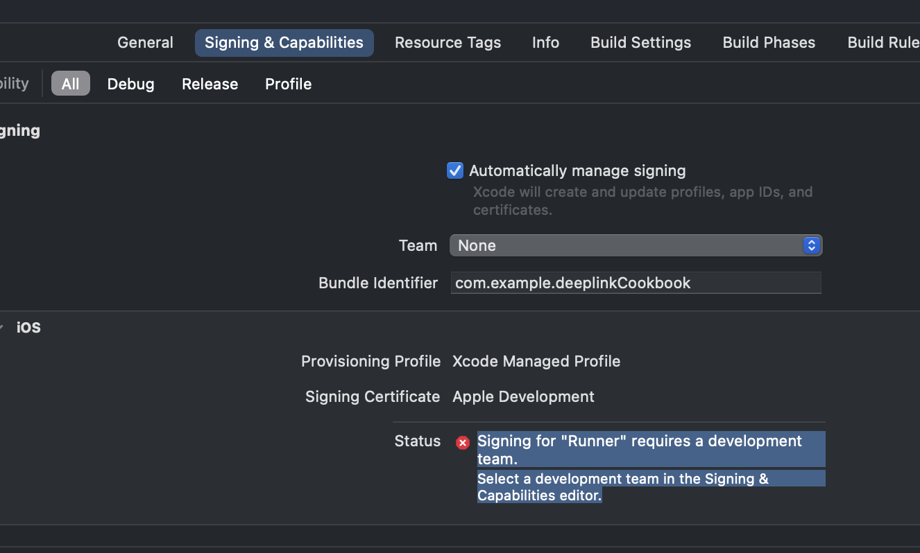Viewport: 920px width, 553px height.
Task: Open the General tab
Action: click(x=145, y=42)
